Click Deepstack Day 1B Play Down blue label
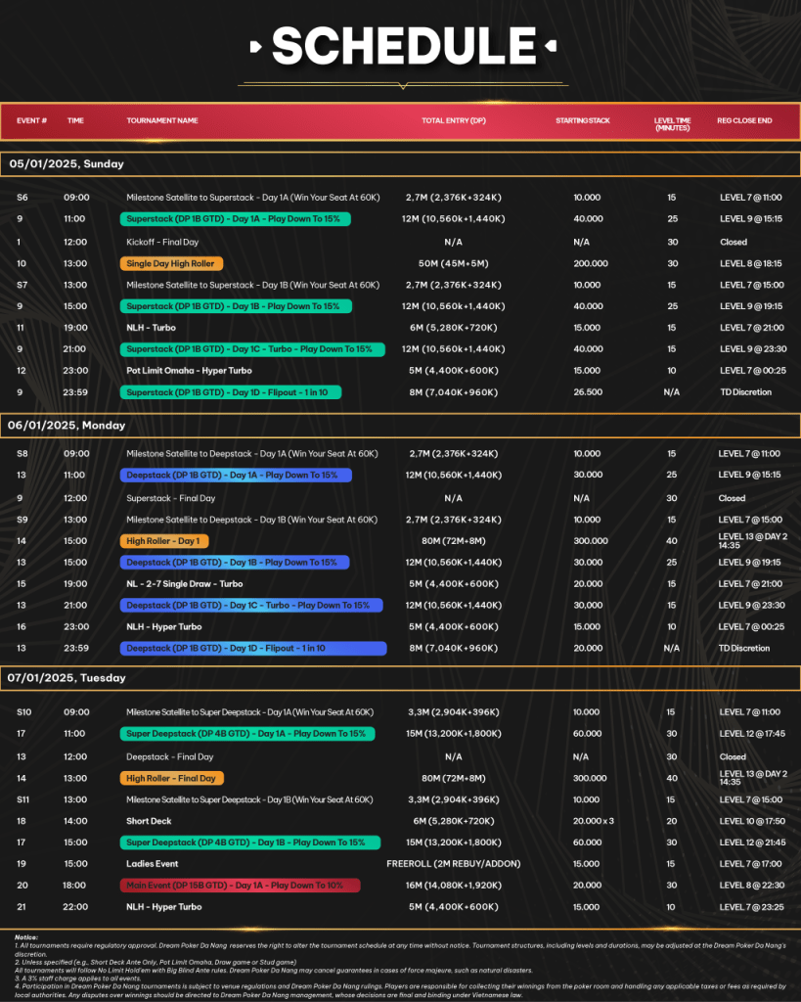The image size is (801, 1002). click(x=235, y=563)
